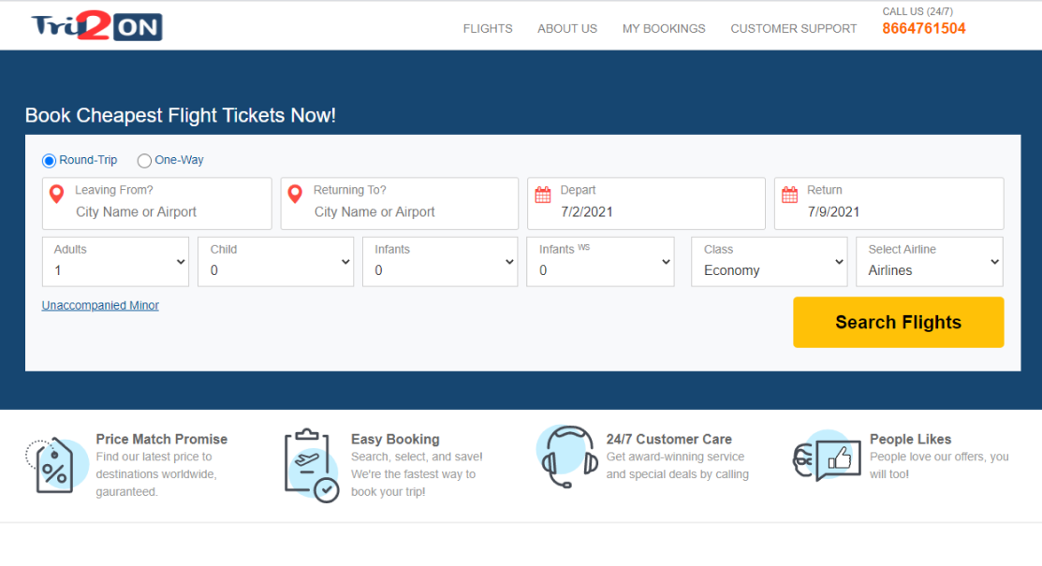Select the One-Way radio option
This screenshot has width=1042, height=566.
pyautogui.click(x=144, y=161)
